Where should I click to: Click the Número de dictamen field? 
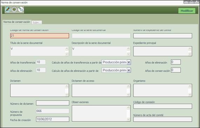click(x=53, y=103)
